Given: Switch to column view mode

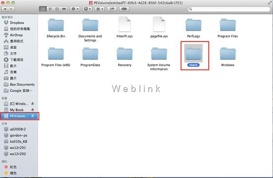Looking at the screenshot, I should coord(57,9).
